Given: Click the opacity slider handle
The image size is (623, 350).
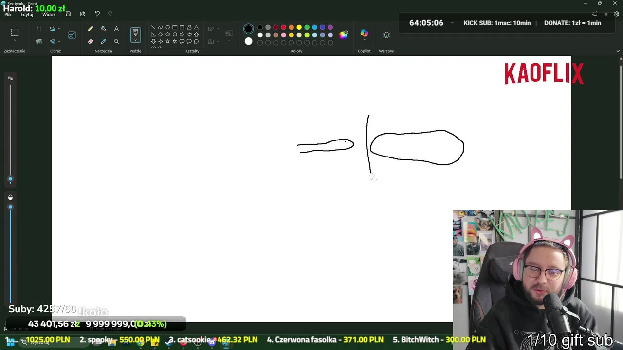Looking at the screenshot, I should point(10,207).
